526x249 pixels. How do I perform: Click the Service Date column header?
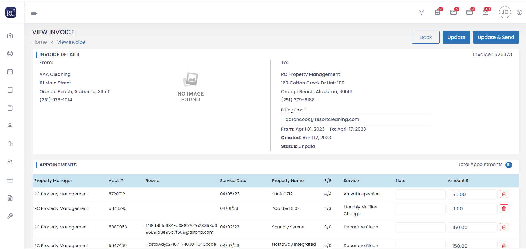233,181
